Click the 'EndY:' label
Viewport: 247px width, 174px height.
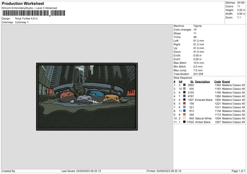coord(177,59)
